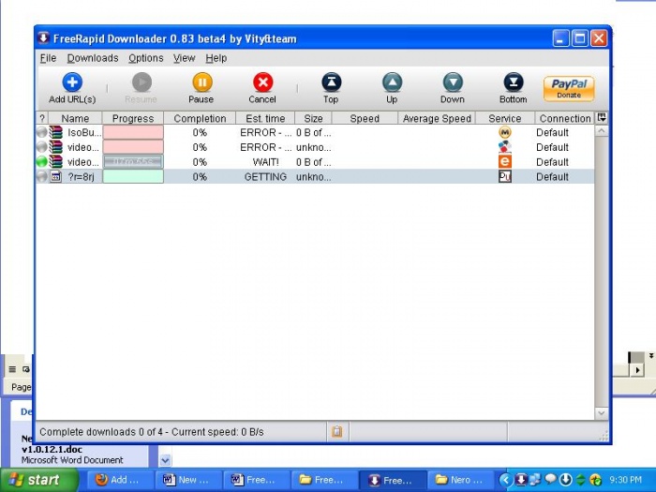Sort by Average Speed column header
656x492 pixels.
pyautogui.click(x=437, y=118)
